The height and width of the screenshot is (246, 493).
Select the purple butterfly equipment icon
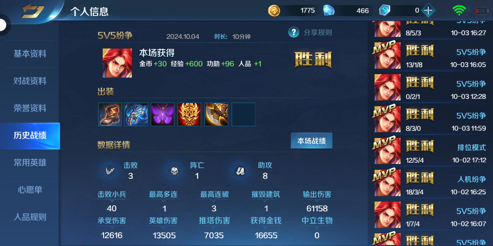[x=163, y=114]
